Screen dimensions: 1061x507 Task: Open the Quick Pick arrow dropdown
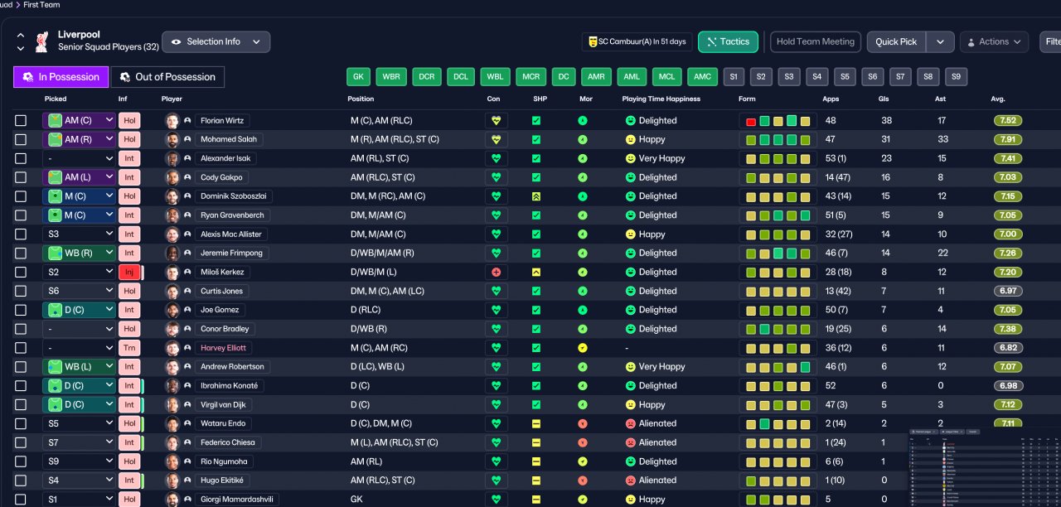point(940,41)
